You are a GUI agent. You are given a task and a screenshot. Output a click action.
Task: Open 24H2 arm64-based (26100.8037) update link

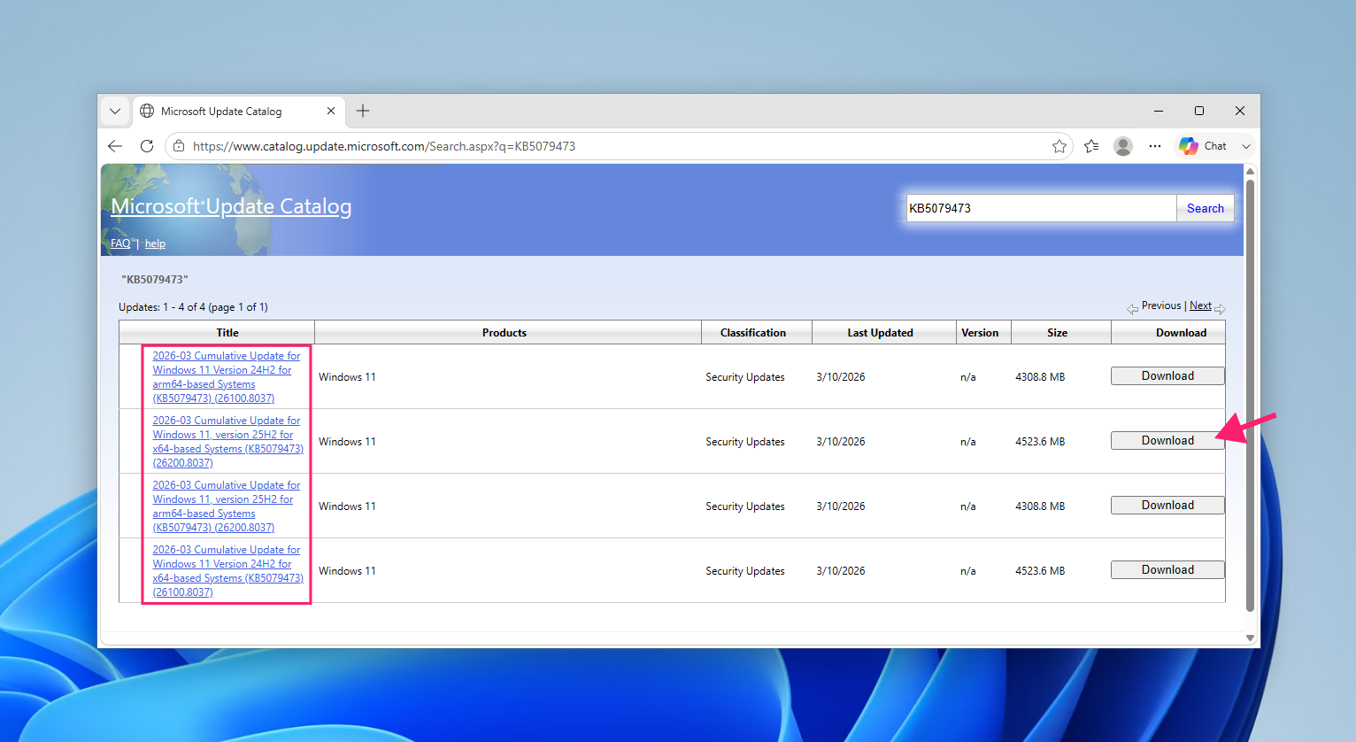click(227, 377)
